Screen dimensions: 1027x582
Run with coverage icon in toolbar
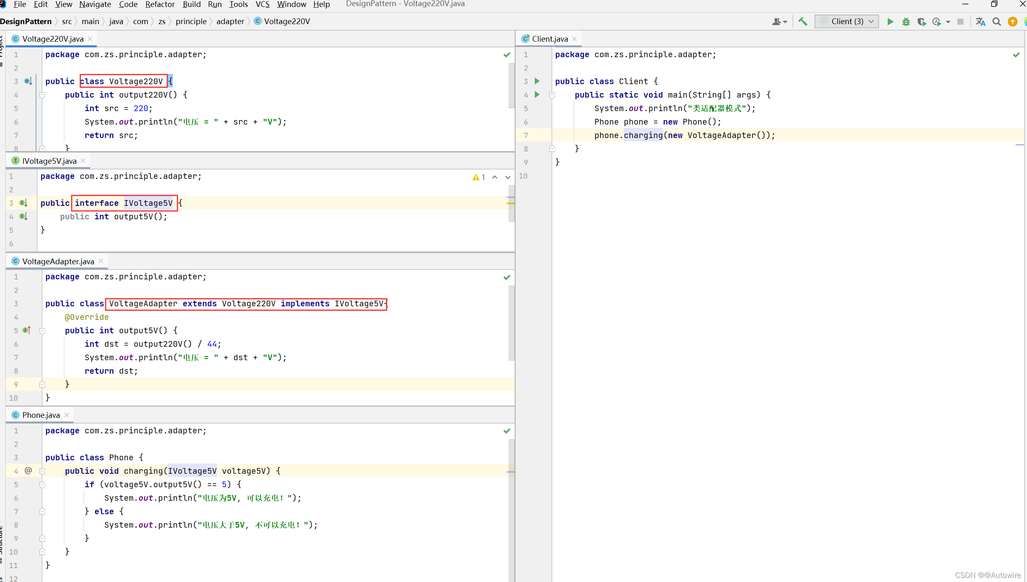pyautogui.click(x=921, y=22)
